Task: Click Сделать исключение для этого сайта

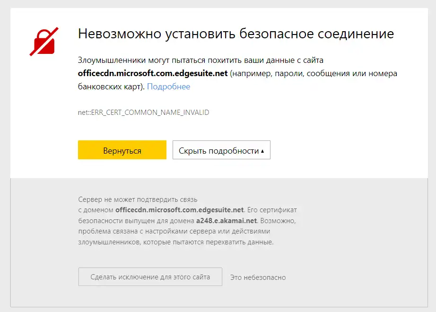Action: (150, 277)
